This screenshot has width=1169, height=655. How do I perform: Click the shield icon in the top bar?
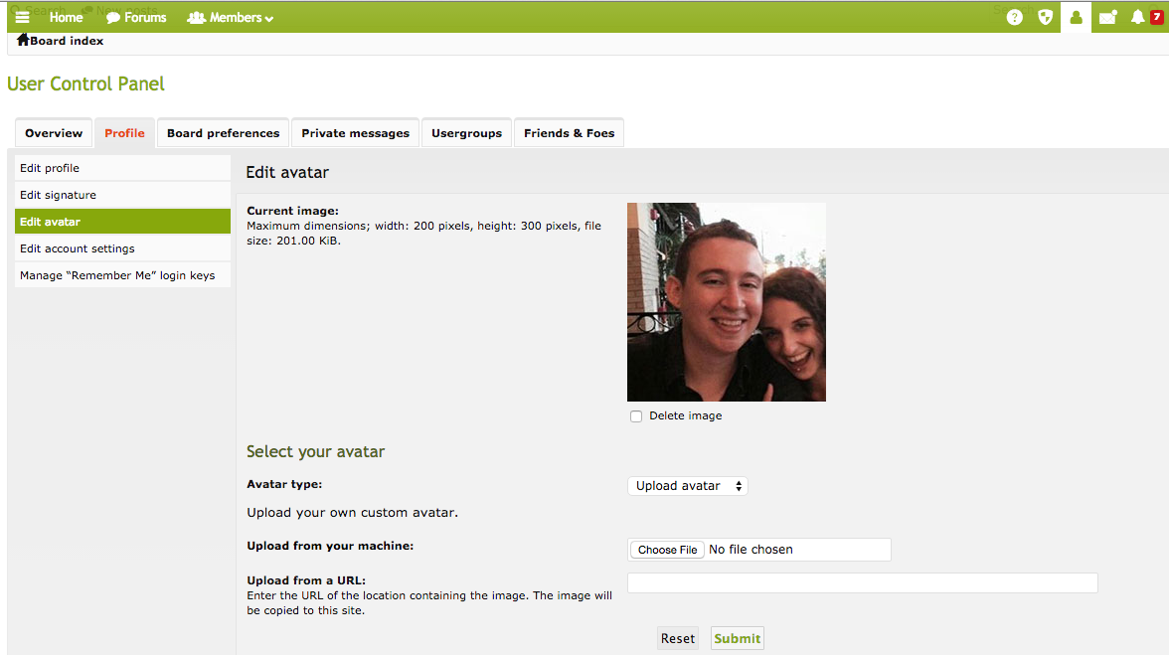point(1045,17)
